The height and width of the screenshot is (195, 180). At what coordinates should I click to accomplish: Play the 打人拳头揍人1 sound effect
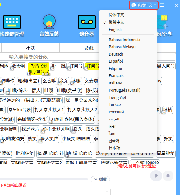click(49, 110)
